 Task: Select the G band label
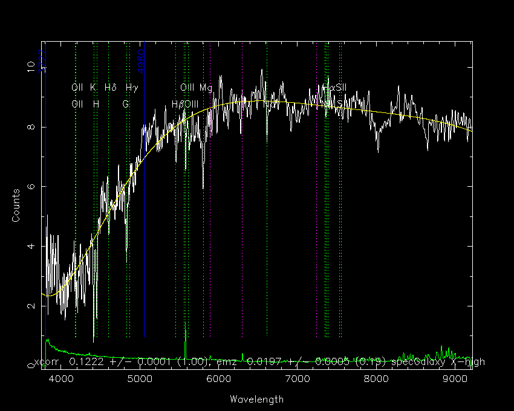click(125, 104)
